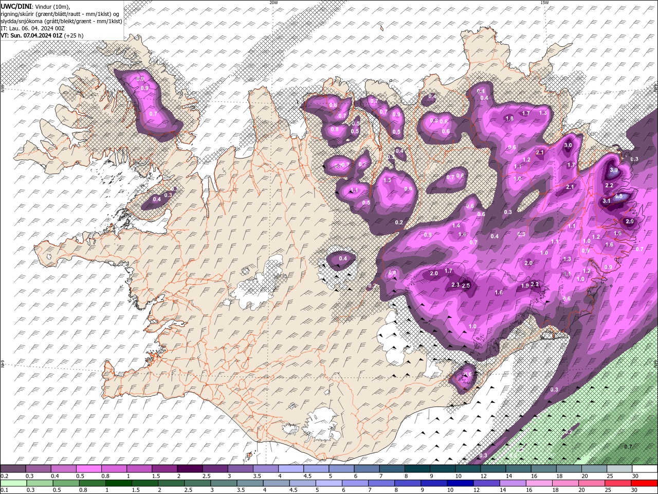Click the '20W' longitude label
Viewport: 658px width, 494px height.
pyautogui.click(x=273, y=3)
